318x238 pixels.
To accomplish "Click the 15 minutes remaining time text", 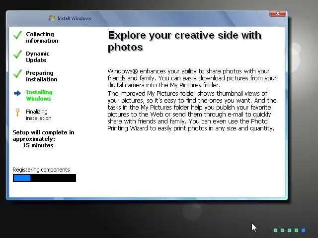I will tap(38, 145).
